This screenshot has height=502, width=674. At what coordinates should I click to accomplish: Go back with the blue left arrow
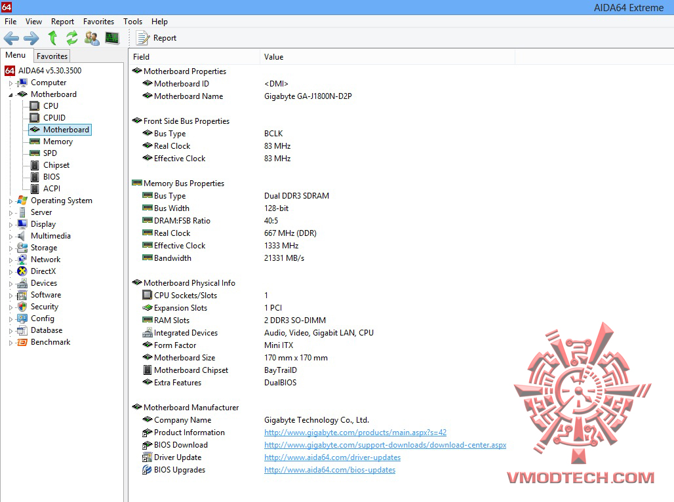pos(11,38)
